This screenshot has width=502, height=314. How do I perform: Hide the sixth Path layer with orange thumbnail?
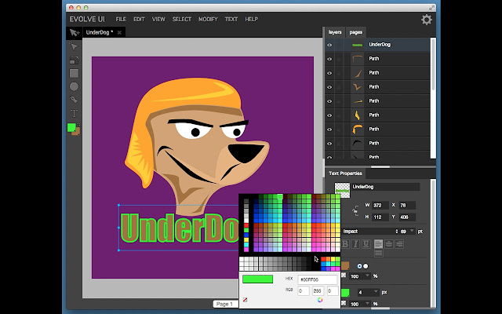point(329,130)
